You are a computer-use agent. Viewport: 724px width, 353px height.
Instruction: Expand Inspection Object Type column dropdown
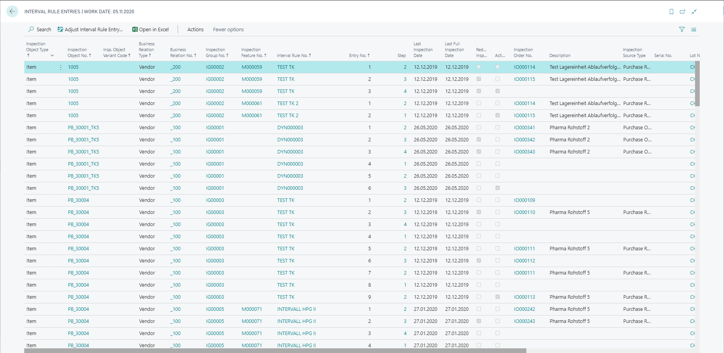point(52,55)
